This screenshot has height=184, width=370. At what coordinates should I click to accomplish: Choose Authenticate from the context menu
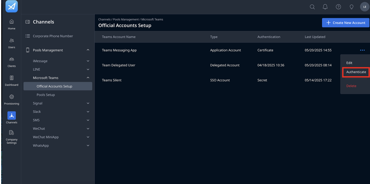tap(356, 72)
